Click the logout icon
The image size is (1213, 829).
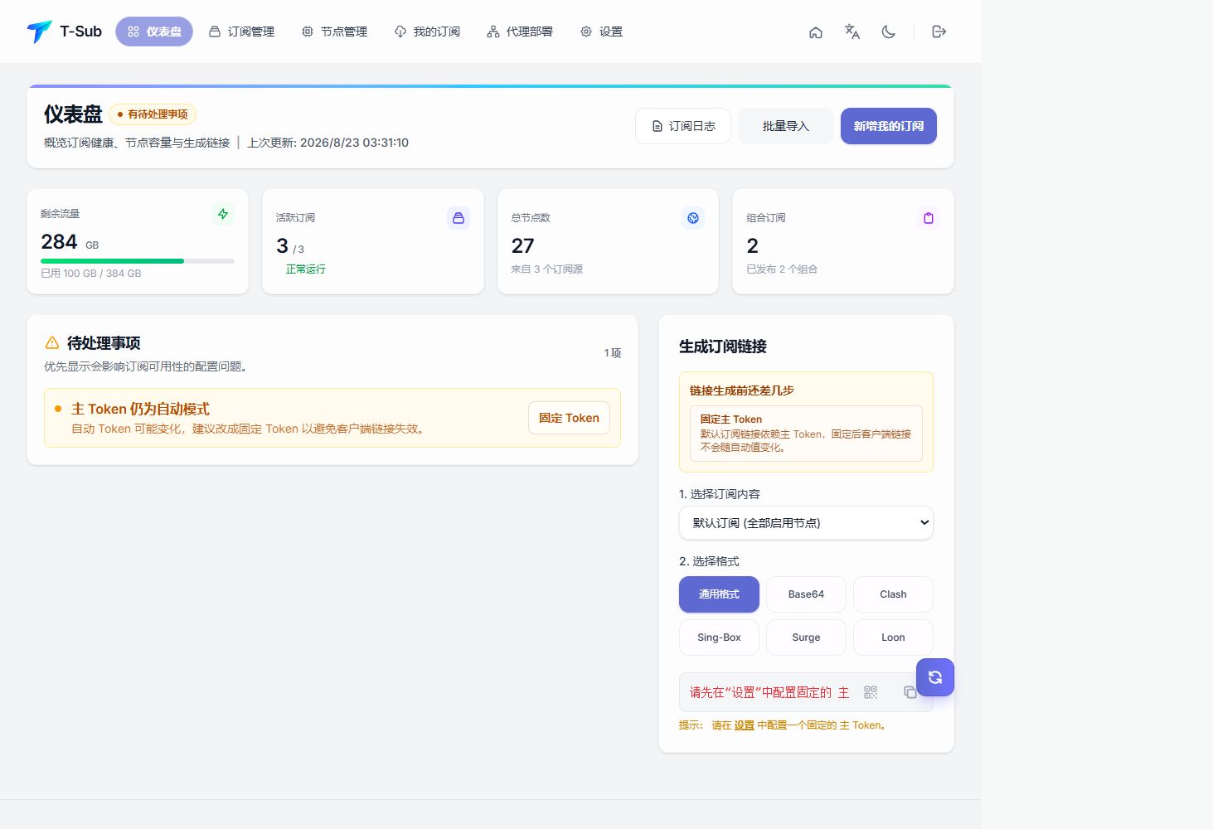(939, 32)
